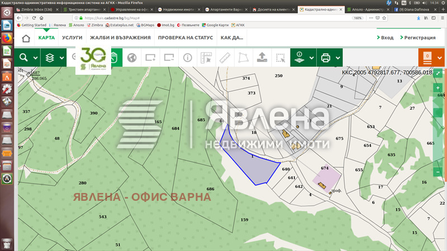Open the КАК ДА... menu
Screen dimensions: 447x251
[232, 37]
